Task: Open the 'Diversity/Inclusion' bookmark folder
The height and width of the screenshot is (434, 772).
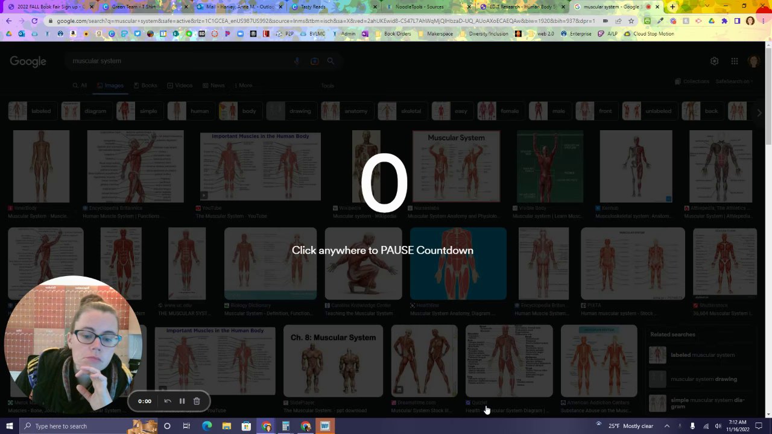Action: point(489,34)
